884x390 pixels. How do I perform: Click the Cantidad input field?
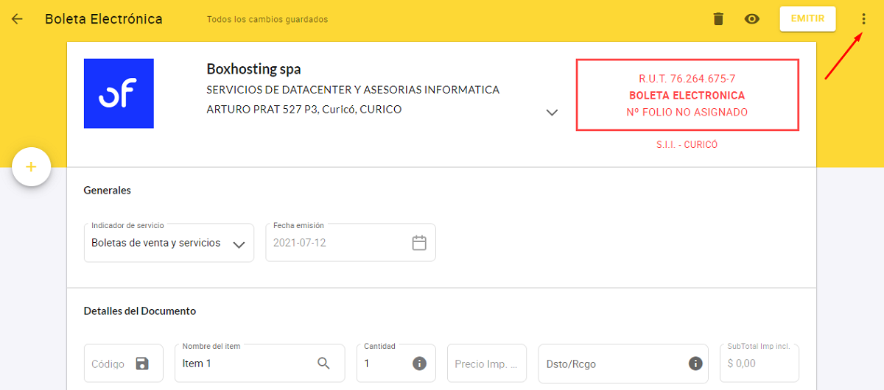[x=396, y=364]
